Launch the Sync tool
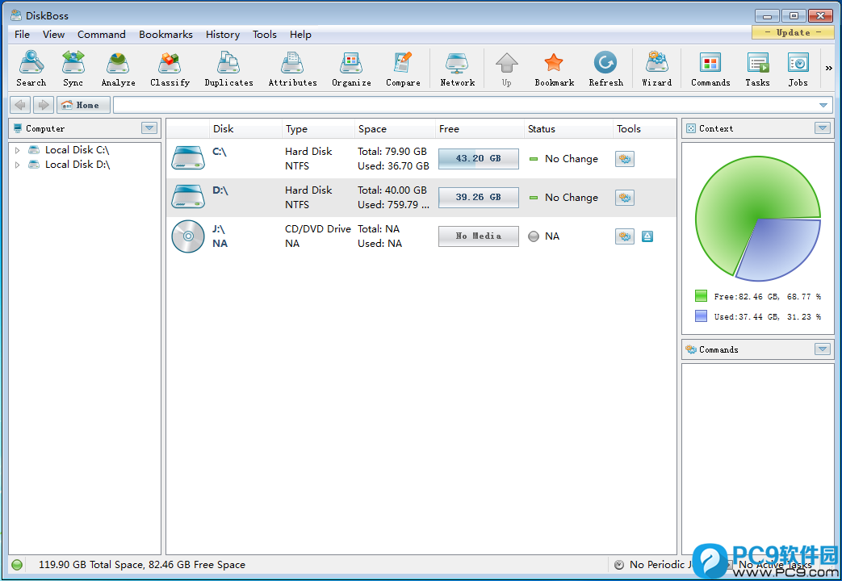 pyautogui.click(x=73, y=69)
